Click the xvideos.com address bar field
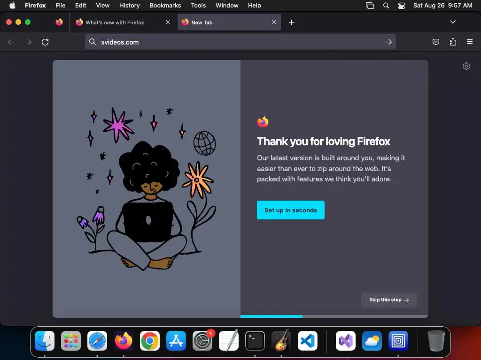 coord(240,42)
